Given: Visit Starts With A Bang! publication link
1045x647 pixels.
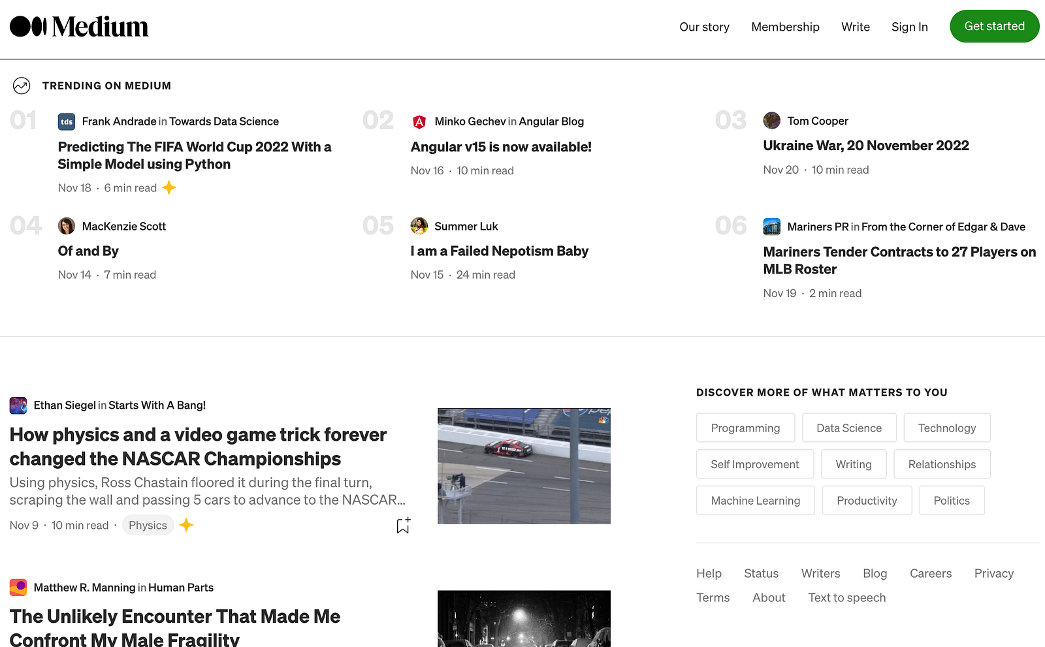Looking at the screenshot, I should pos(157,405).
